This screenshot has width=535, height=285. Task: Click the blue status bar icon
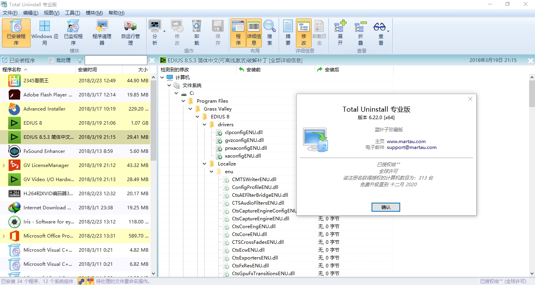tap(82, 281)
